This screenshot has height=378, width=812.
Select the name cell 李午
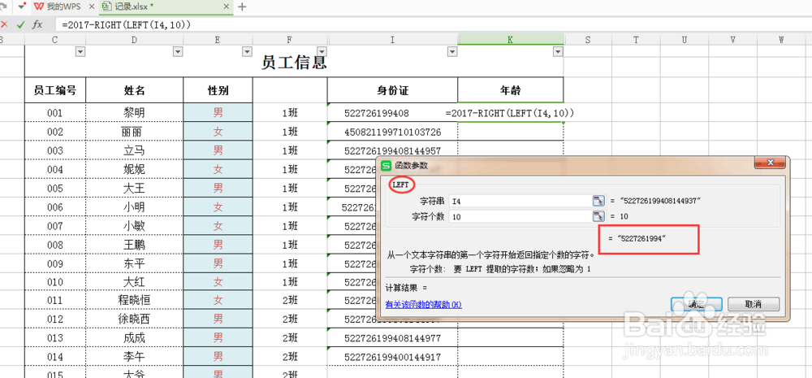[x=134, y=357]
